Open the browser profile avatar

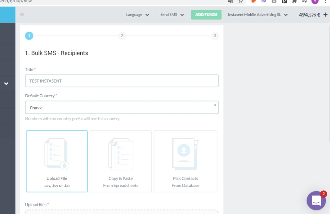click(315, 1)
